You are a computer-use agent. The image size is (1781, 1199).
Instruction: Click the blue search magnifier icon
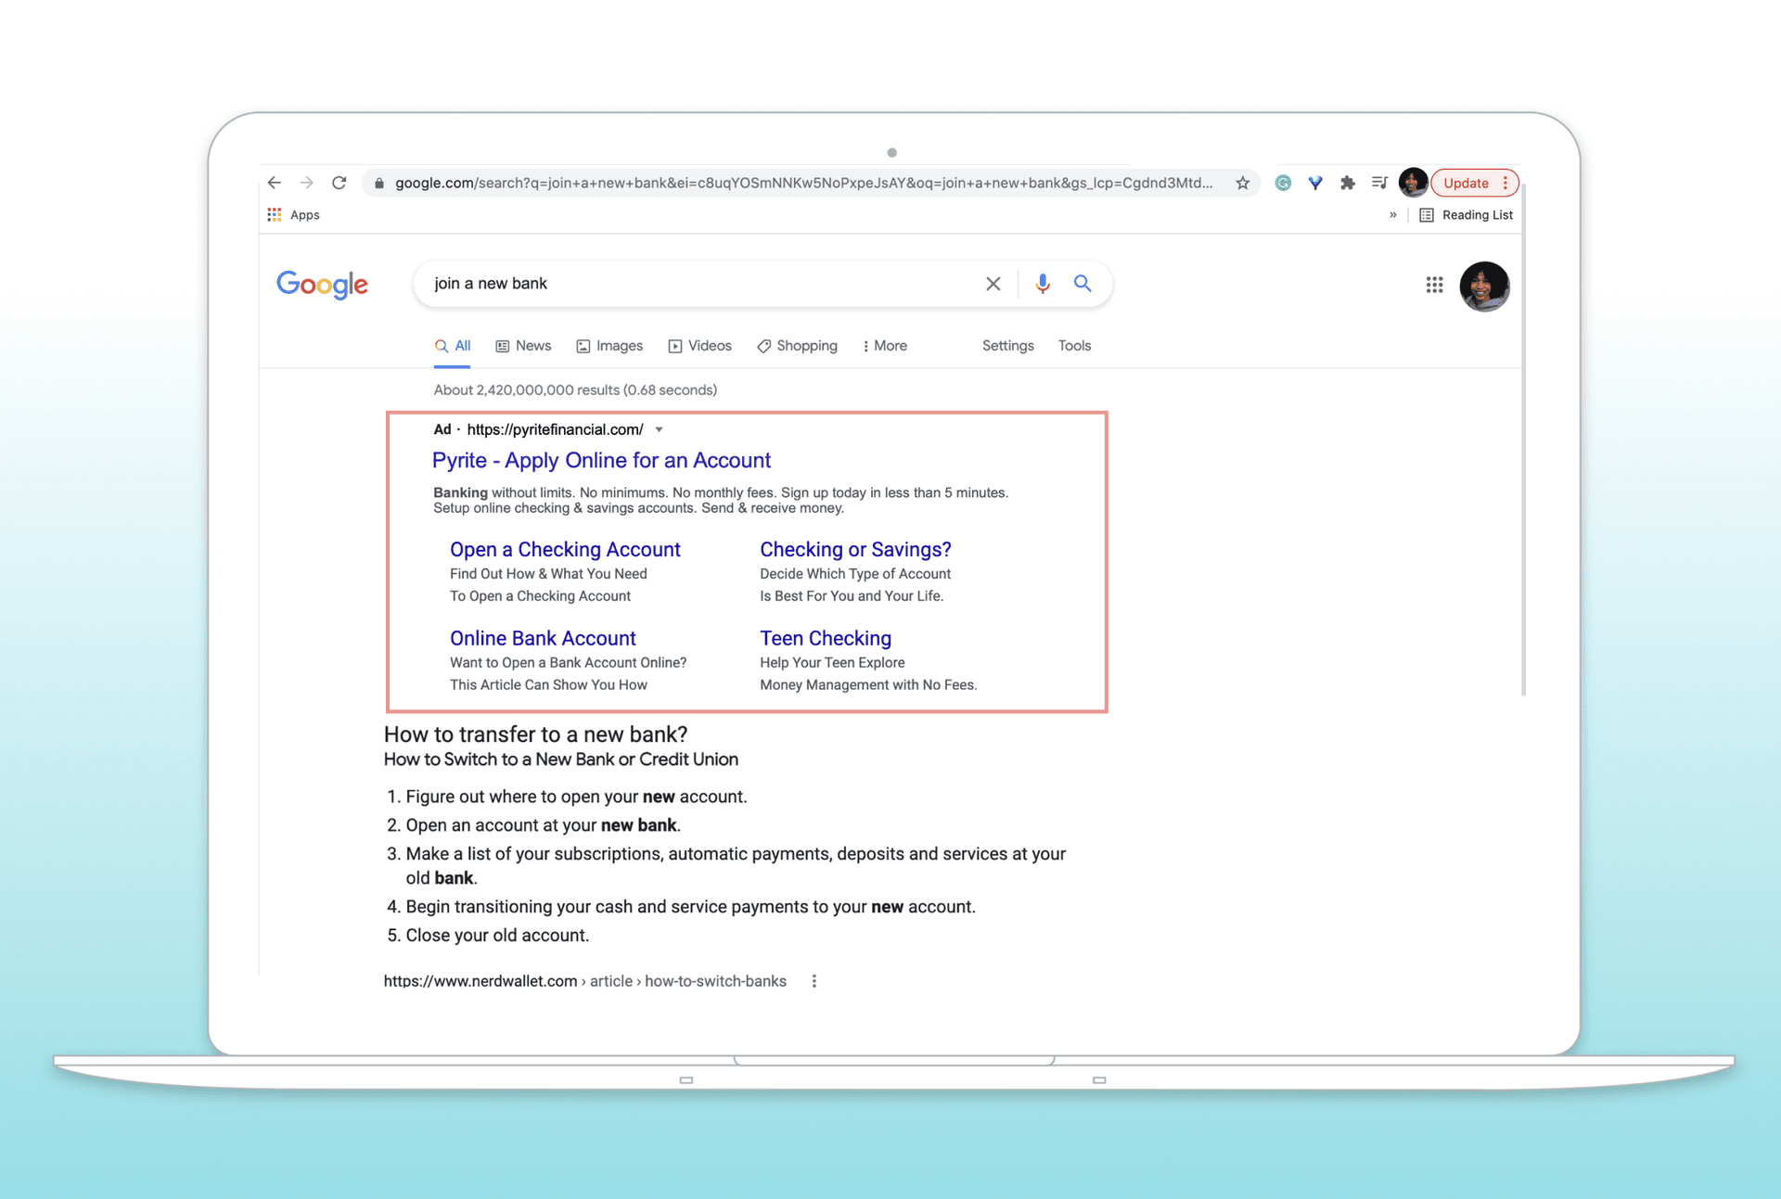tap(1083, 284)
